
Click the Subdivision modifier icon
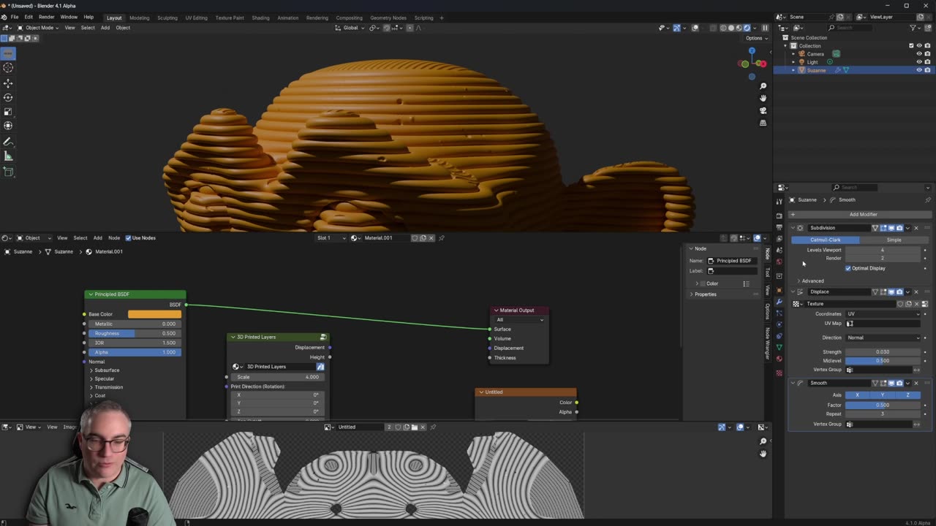pos(800,228)
